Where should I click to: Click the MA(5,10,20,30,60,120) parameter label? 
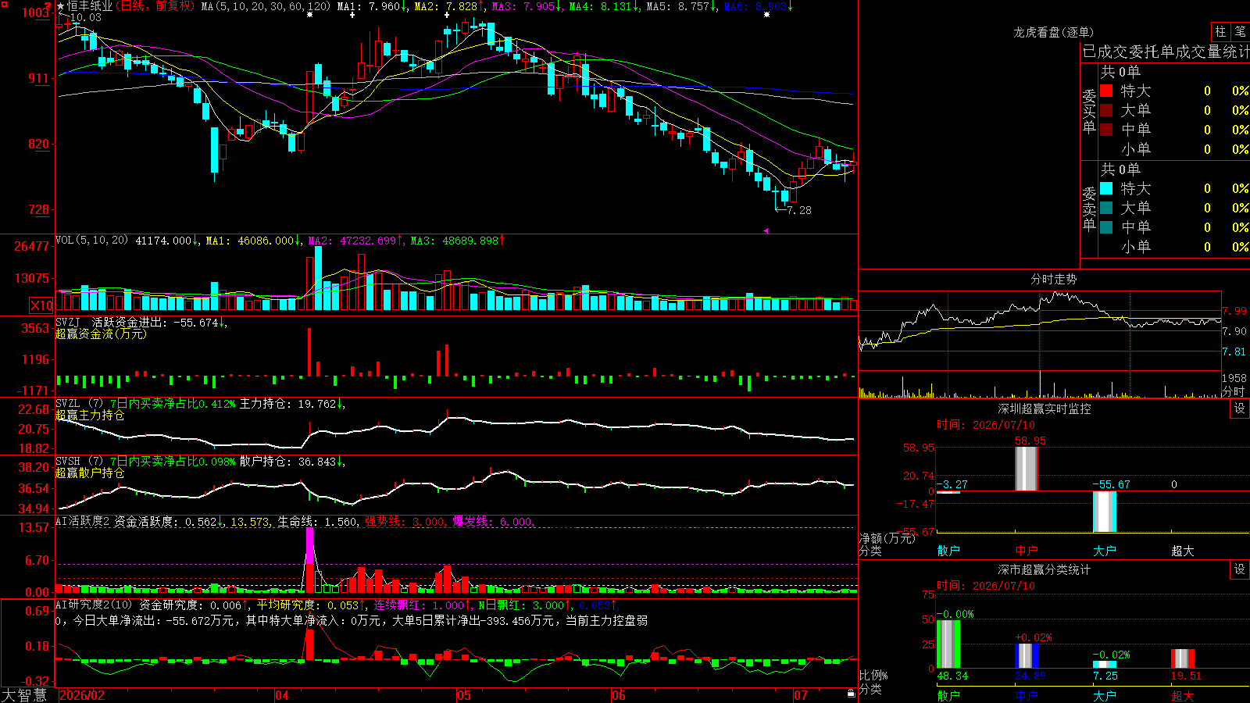click(266, 6)
